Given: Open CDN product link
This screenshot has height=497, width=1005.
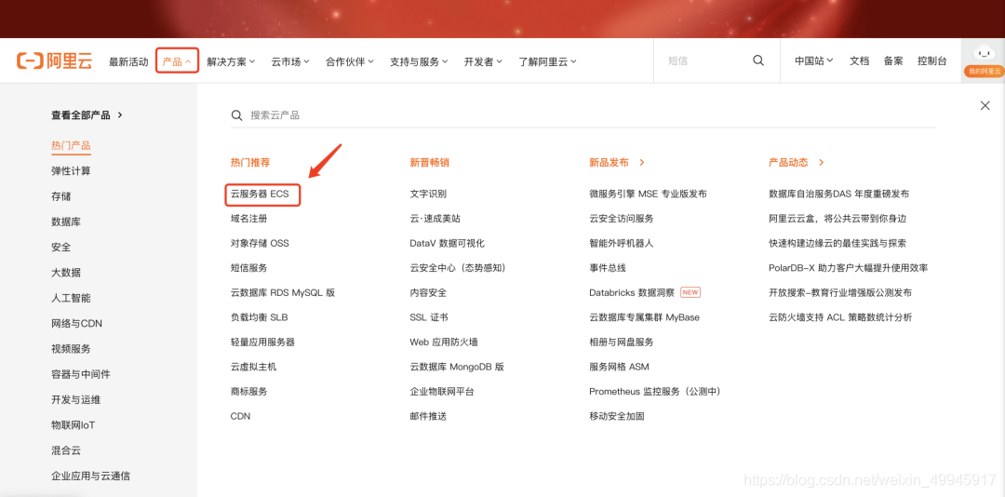Looking at the screenshot, I should 240,416.
